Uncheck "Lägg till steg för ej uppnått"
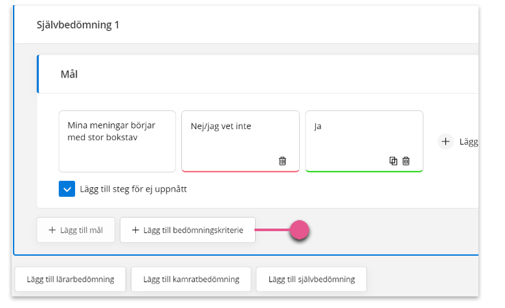This screenshot has height=308, width=505. click(67, 189)
